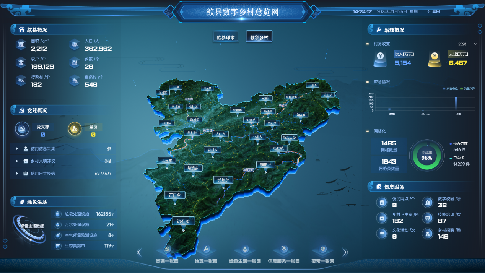Click the 党建一张网 hammer-sickle icon
This screenshot has height=273, width=485.
click(x=167, y=250)
